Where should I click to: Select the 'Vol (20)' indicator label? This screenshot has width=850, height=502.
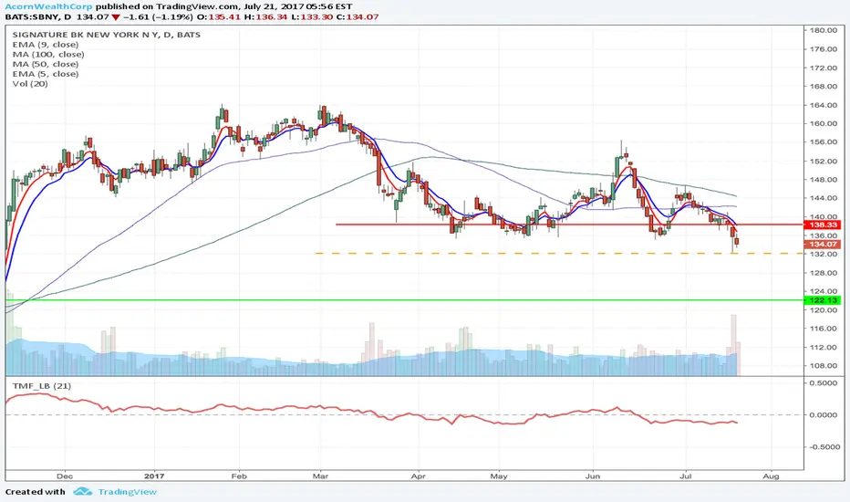[30, 84]
